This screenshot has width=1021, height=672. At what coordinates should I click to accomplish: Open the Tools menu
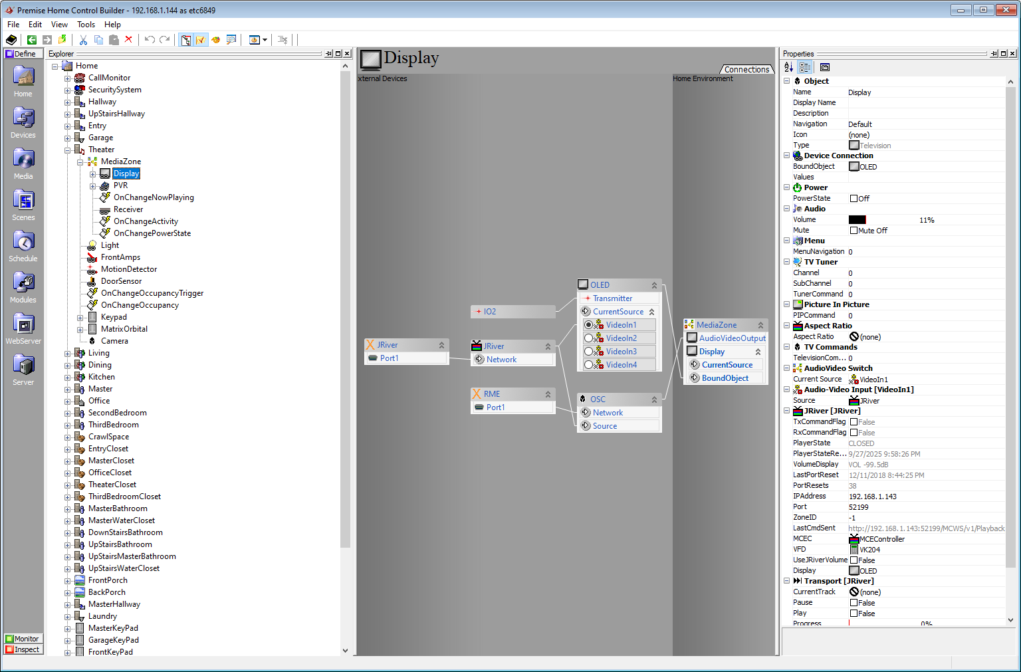[x=86, y=24]
